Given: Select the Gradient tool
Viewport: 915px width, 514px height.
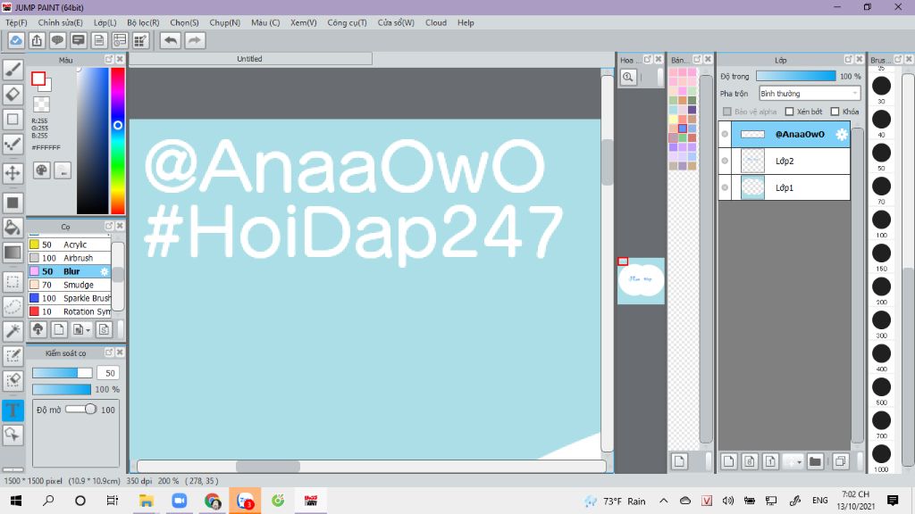Looking at the screenshot, I should 13,253.
